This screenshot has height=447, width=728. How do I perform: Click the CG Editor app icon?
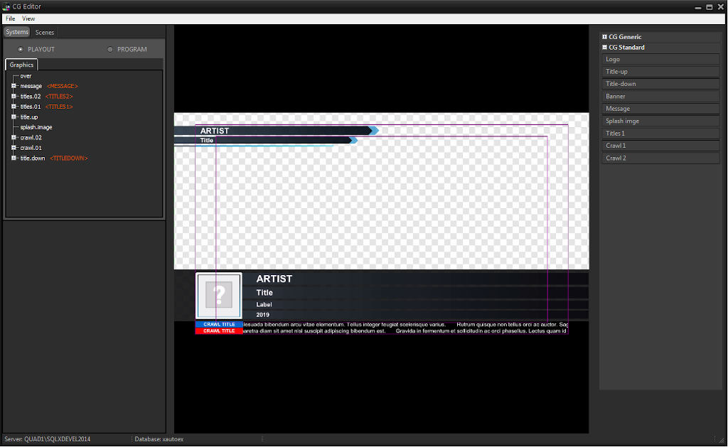(6, 6)
